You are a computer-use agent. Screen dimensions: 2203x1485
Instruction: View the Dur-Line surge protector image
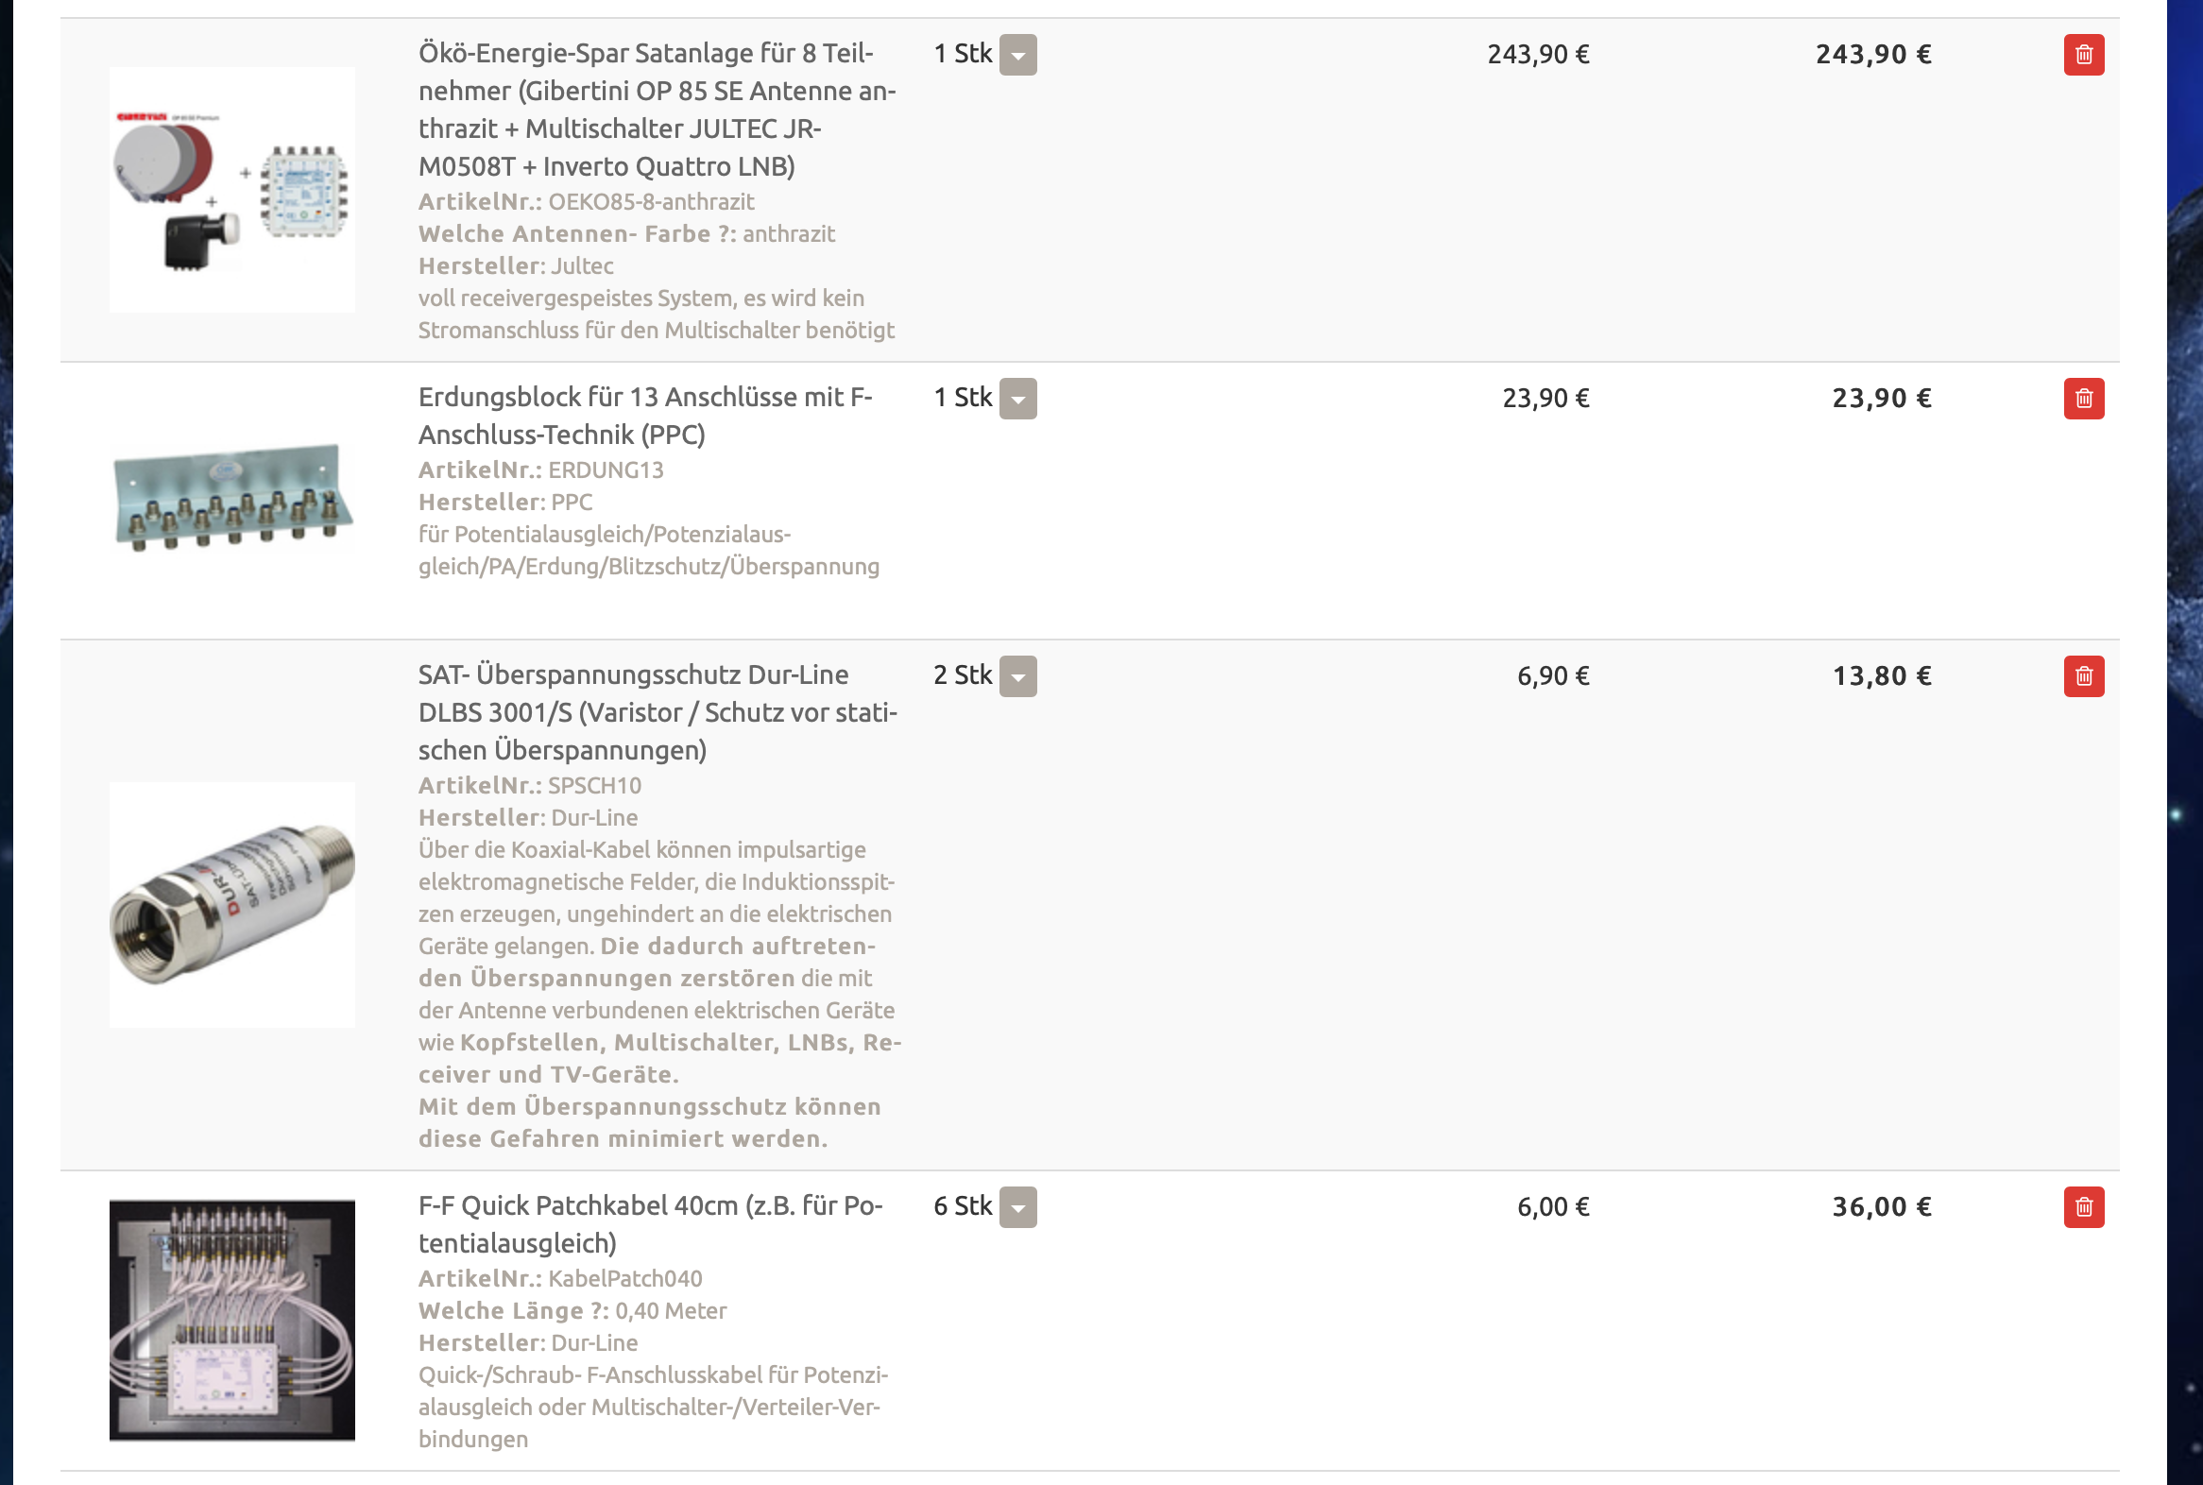[232, 904]
